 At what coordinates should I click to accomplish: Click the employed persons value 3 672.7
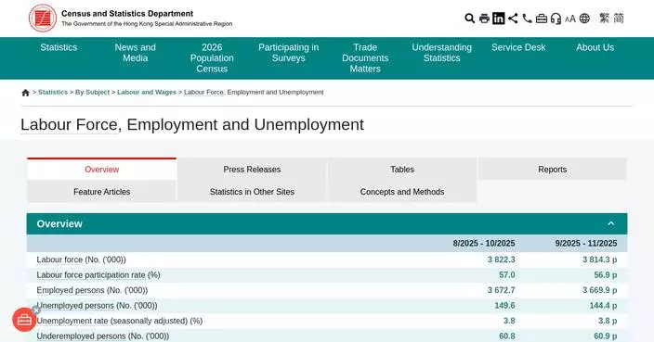click(x=502, y=290)
